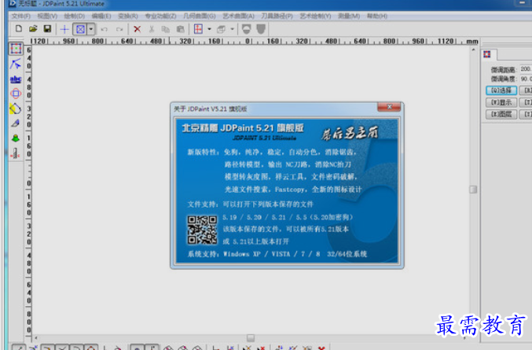Open the 艺术曲面(A) menu
Viewport: 532px width, 350px height.
(238, 16)
